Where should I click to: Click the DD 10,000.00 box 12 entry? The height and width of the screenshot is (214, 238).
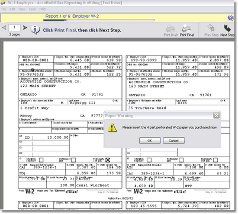pyautogui.click(x=47, y=138)
